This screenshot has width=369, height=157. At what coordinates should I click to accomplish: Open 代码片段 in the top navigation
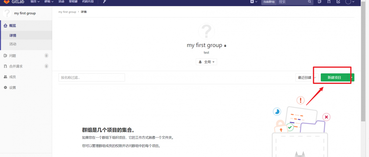[x=88, y=2]
